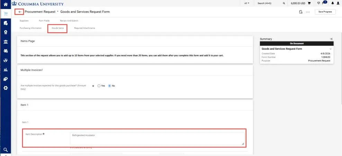Click the Save Progress button
This screenshot has width=342, height=156.
(x=325, y=12)
